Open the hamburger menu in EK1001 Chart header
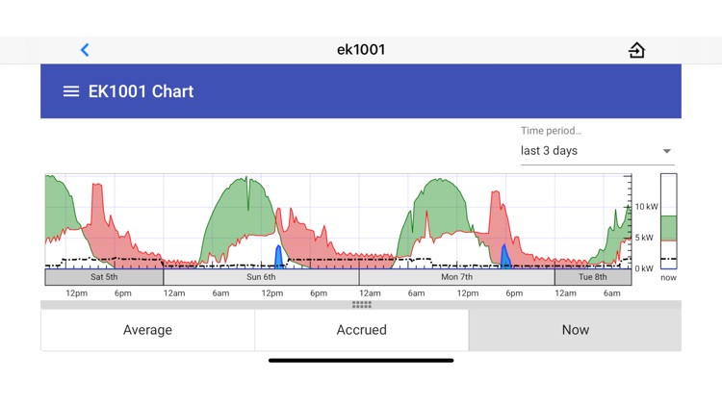The image size is (722, 406). coord(71,91)
